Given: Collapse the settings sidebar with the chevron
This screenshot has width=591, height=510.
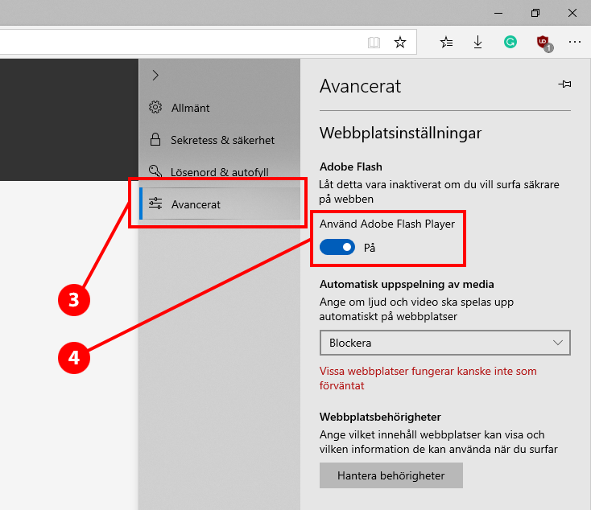Looking at the screenshot, I should tap(155, 75).
